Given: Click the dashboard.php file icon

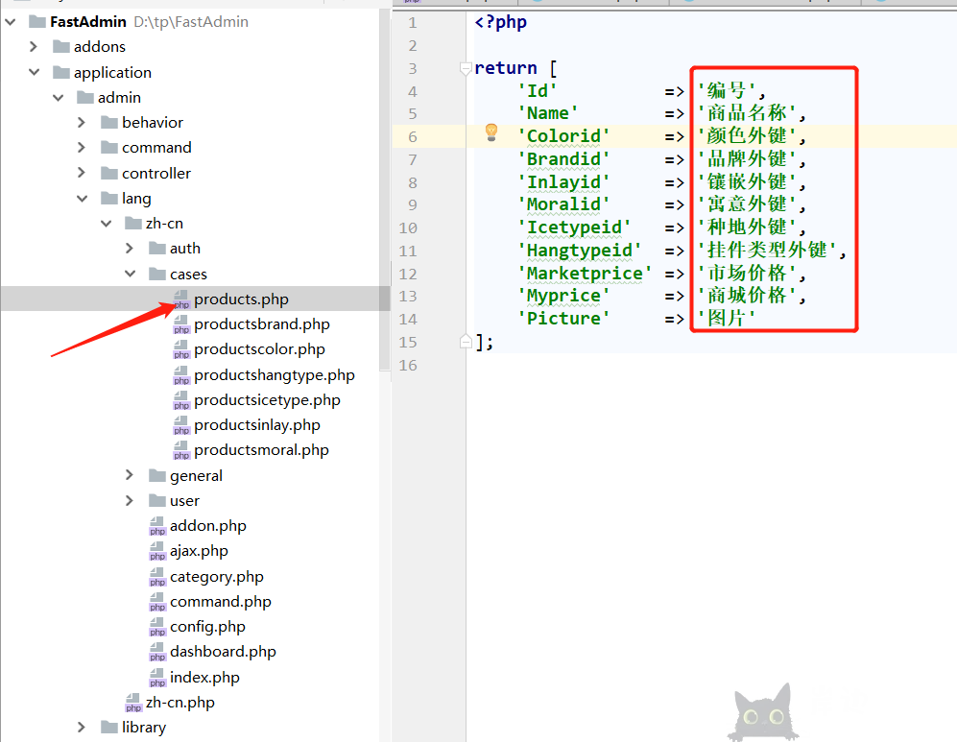Looking at the screenshot, I should pyautogui.click(x=157, y=652).
